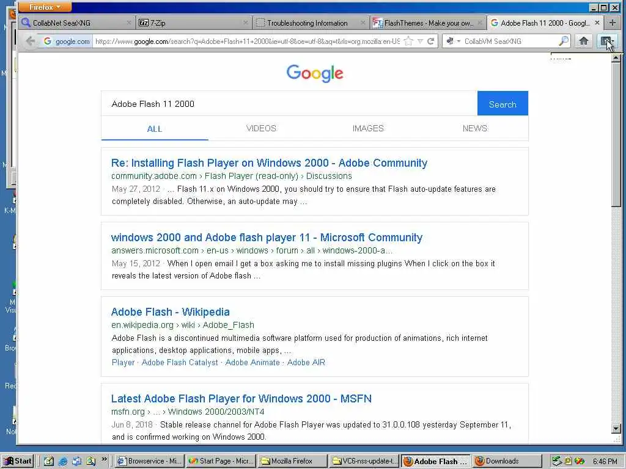Launch Internet Explorer from quick launch
Screen dimensions: 626x469
click(x=63, y=461)
